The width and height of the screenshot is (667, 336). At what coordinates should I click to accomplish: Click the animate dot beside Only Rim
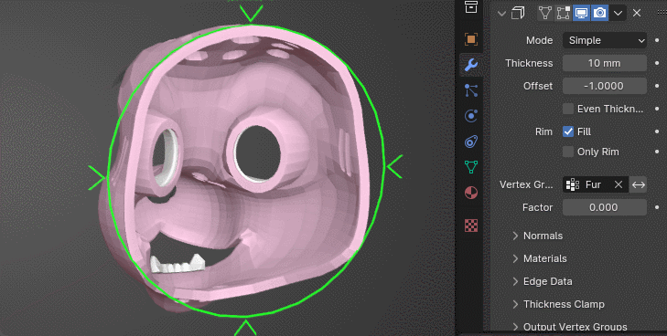[657, 152]
